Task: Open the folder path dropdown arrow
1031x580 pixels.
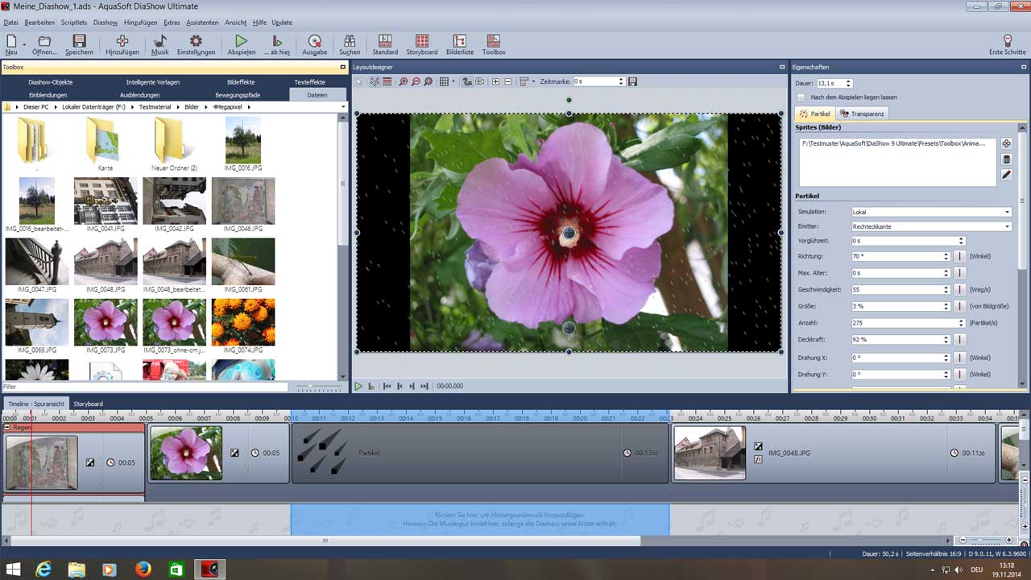Action: [343, 106]
